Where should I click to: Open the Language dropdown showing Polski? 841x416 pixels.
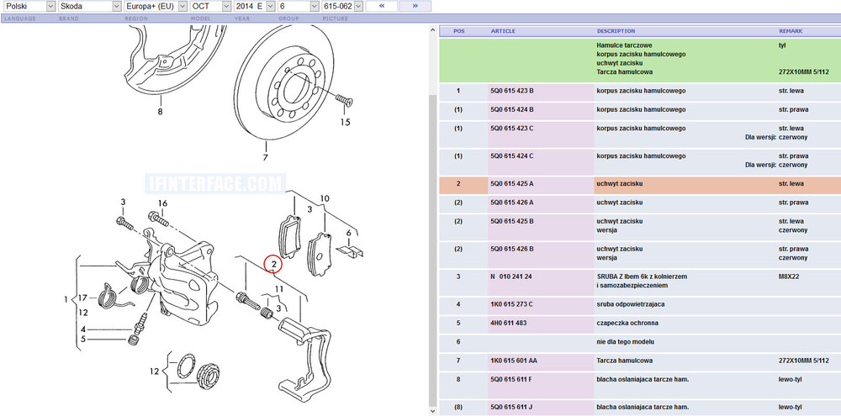coord(29,6)
